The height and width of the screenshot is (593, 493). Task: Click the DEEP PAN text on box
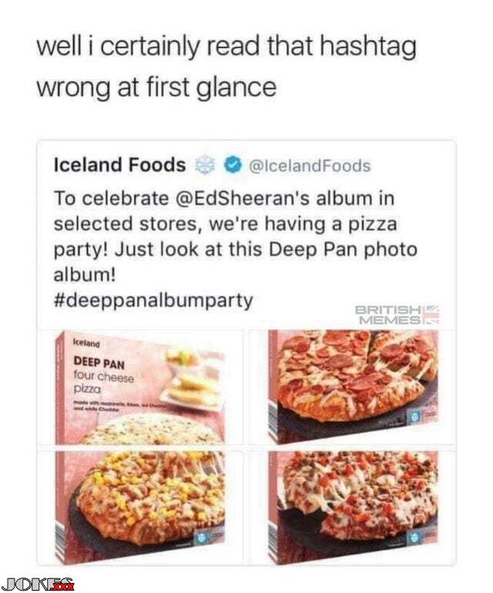coord(100,361)
